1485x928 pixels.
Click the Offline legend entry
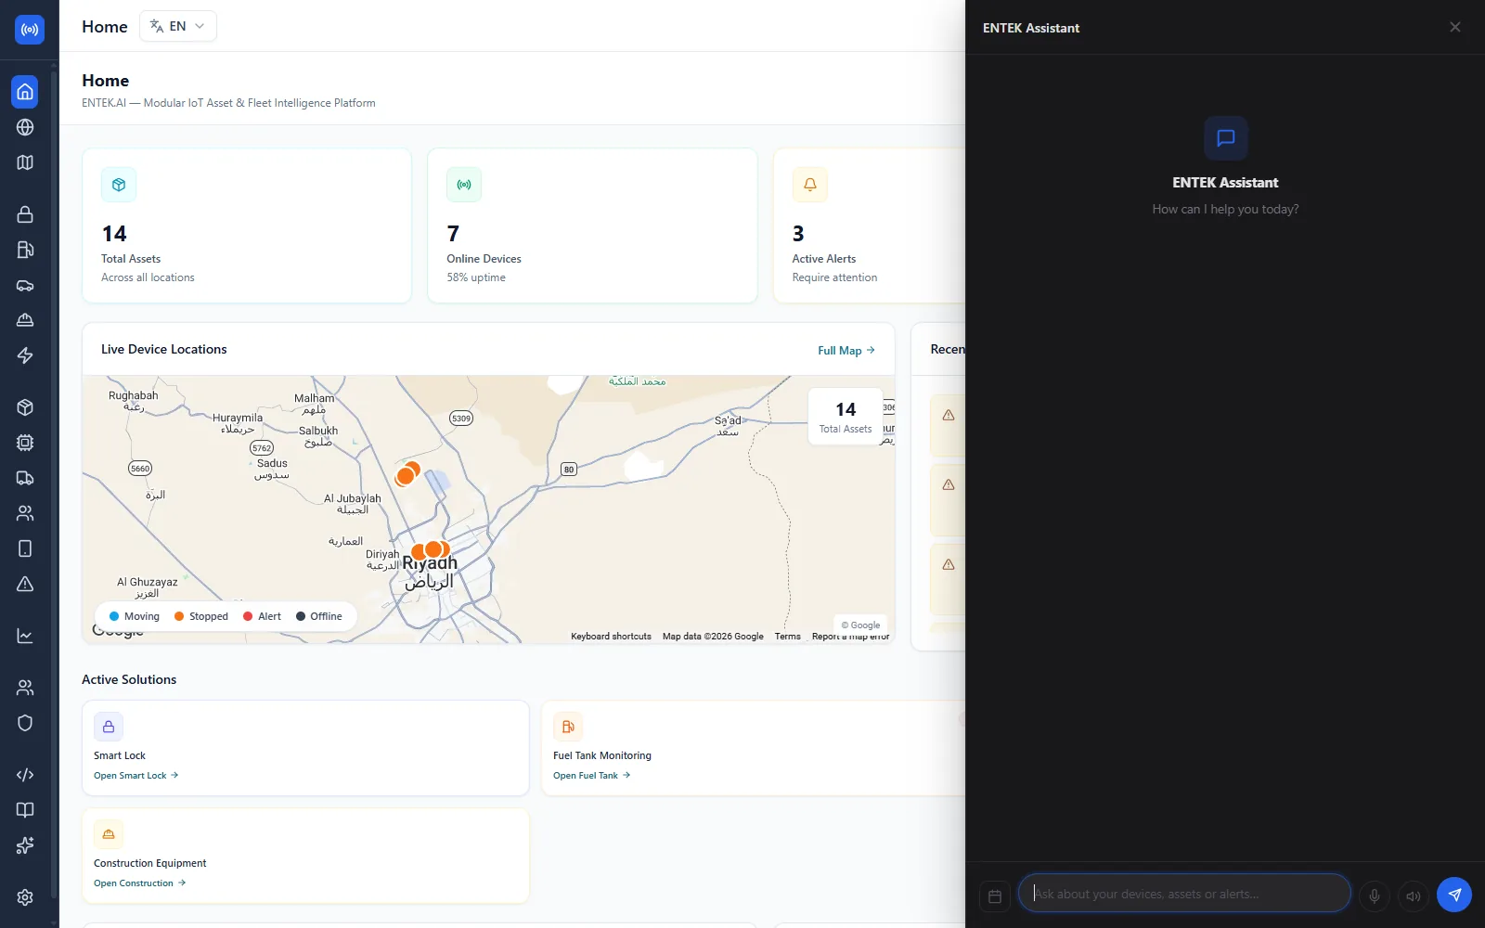coord(319,616)
